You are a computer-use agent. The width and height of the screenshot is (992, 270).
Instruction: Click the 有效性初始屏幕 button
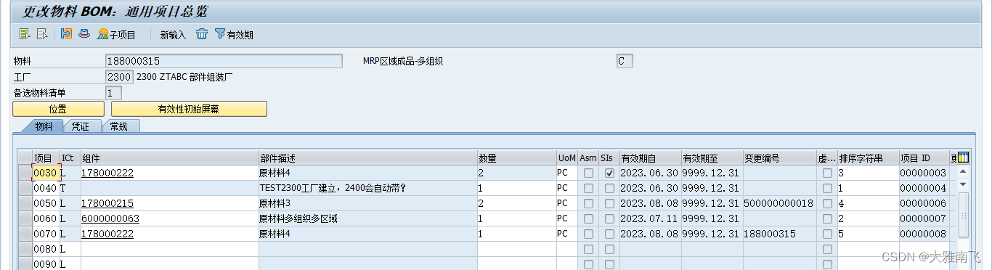pyautogui.click(x=189, y=109)
